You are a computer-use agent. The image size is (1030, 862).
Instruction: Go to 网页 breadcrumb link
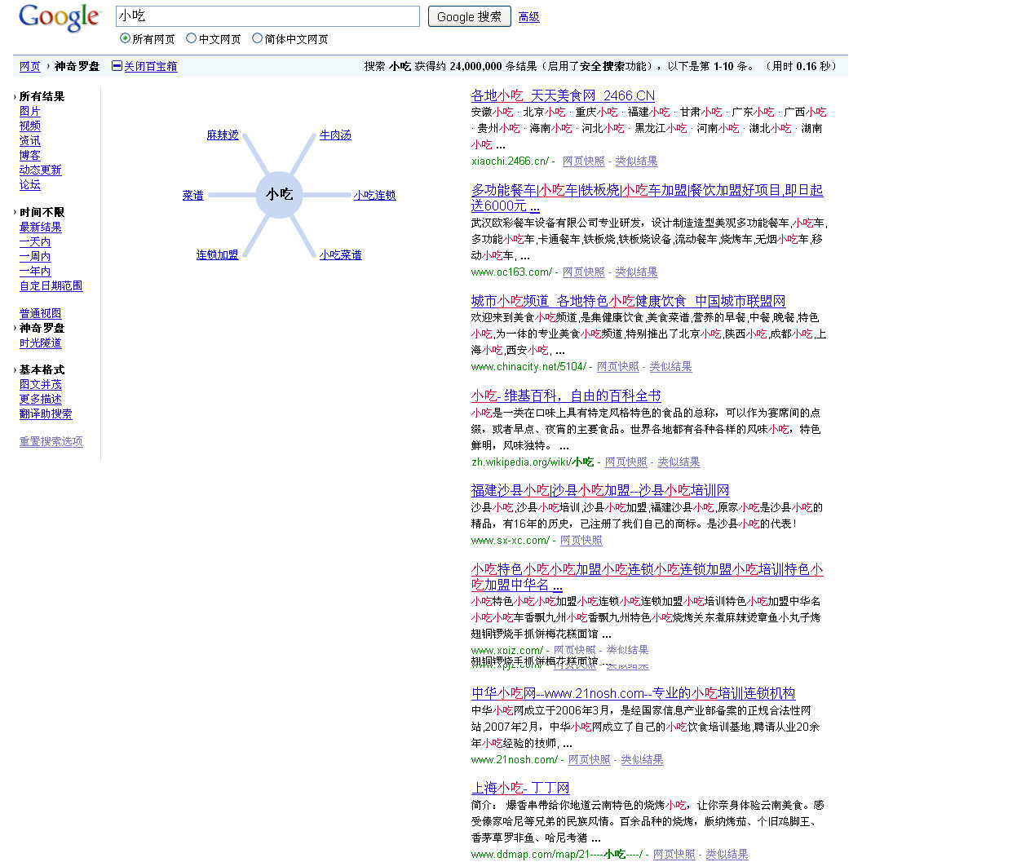(29, 67)
